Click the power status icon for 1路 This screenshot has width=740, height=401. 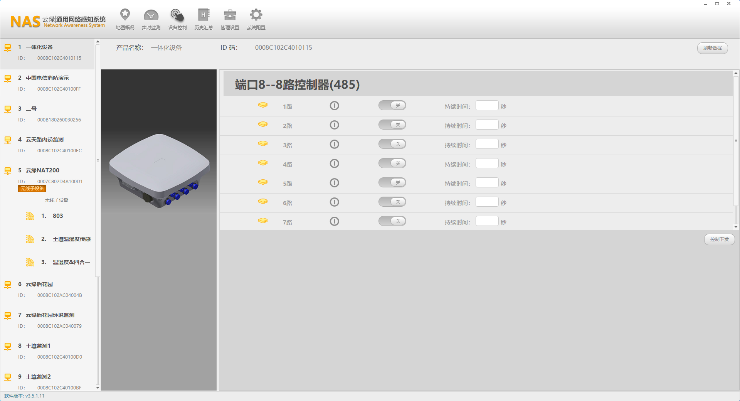coord(334,106)
